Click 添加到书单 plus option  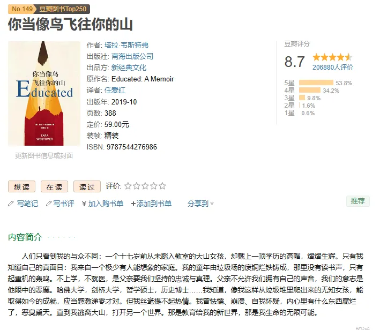[151, 204]
